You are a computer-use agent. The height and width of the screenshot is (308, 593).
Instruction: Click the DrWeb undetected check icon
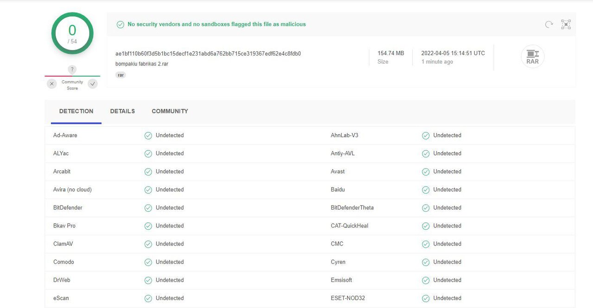[148, 280]
